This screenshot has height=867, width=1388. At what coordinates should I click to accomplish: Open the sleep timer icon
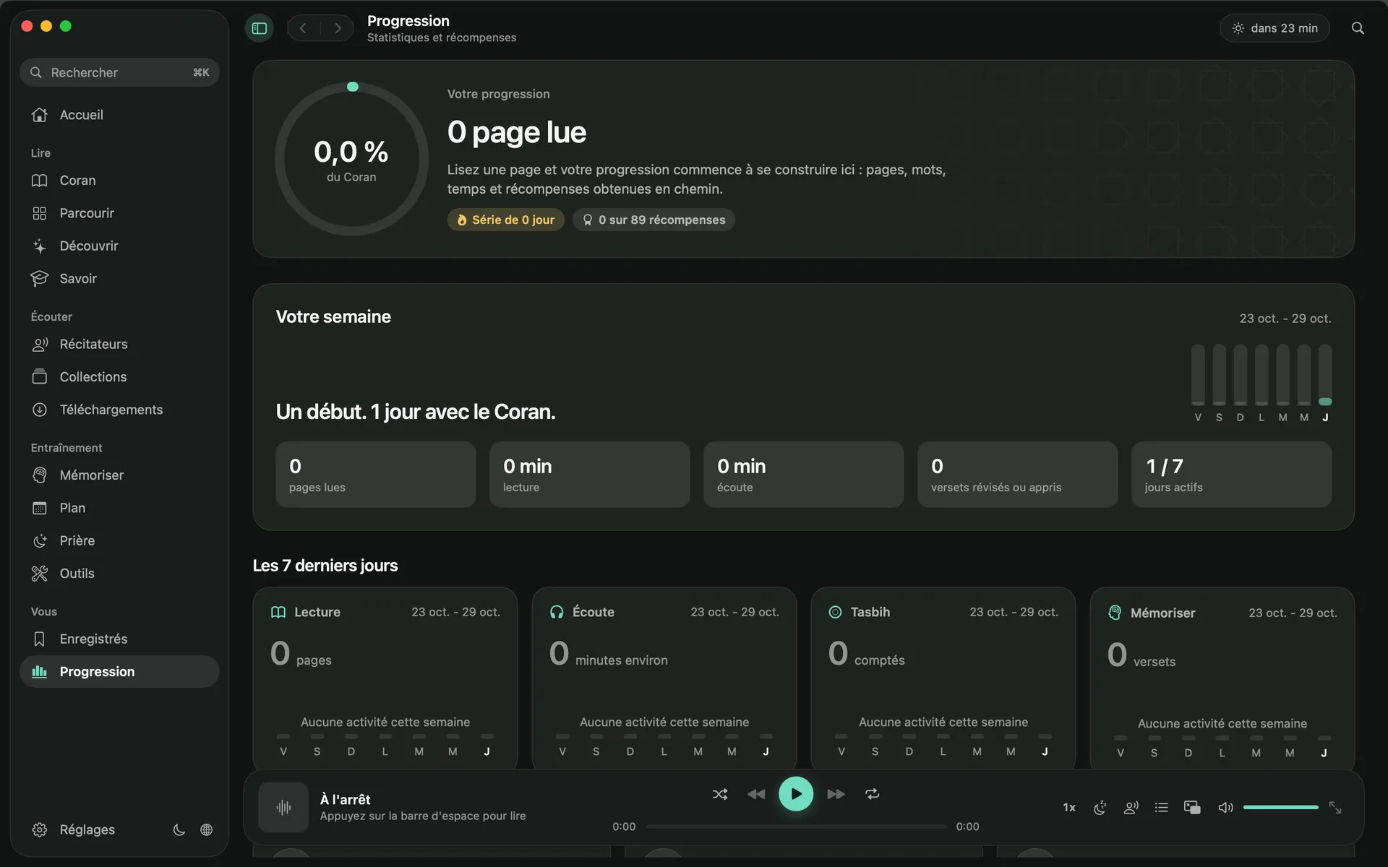[1100, 807]
